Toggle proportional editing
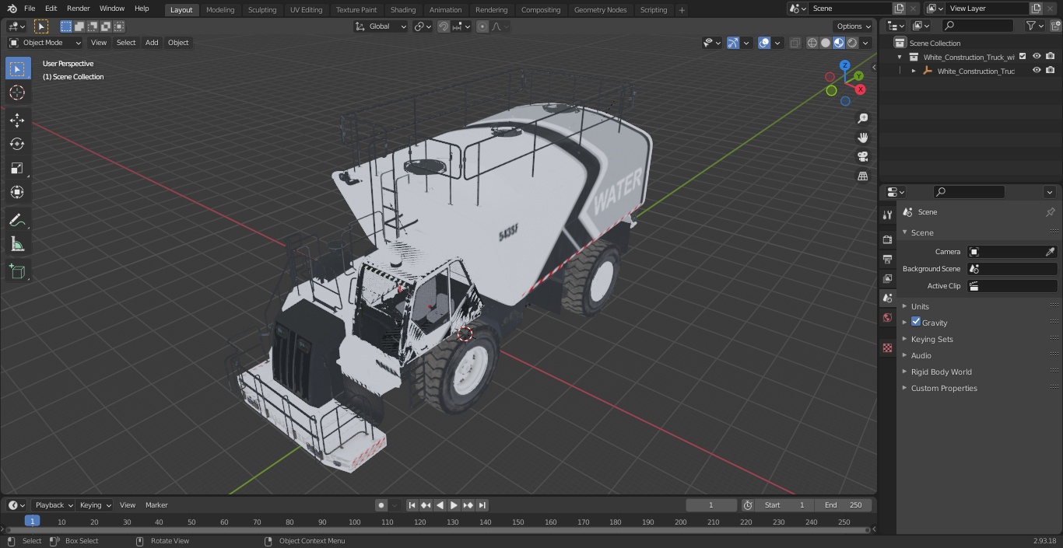The image size is (1063, 548). [x=482, y=26]
